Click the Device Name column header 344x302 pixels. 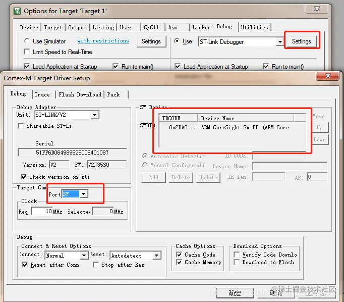[x=246, y=118]
